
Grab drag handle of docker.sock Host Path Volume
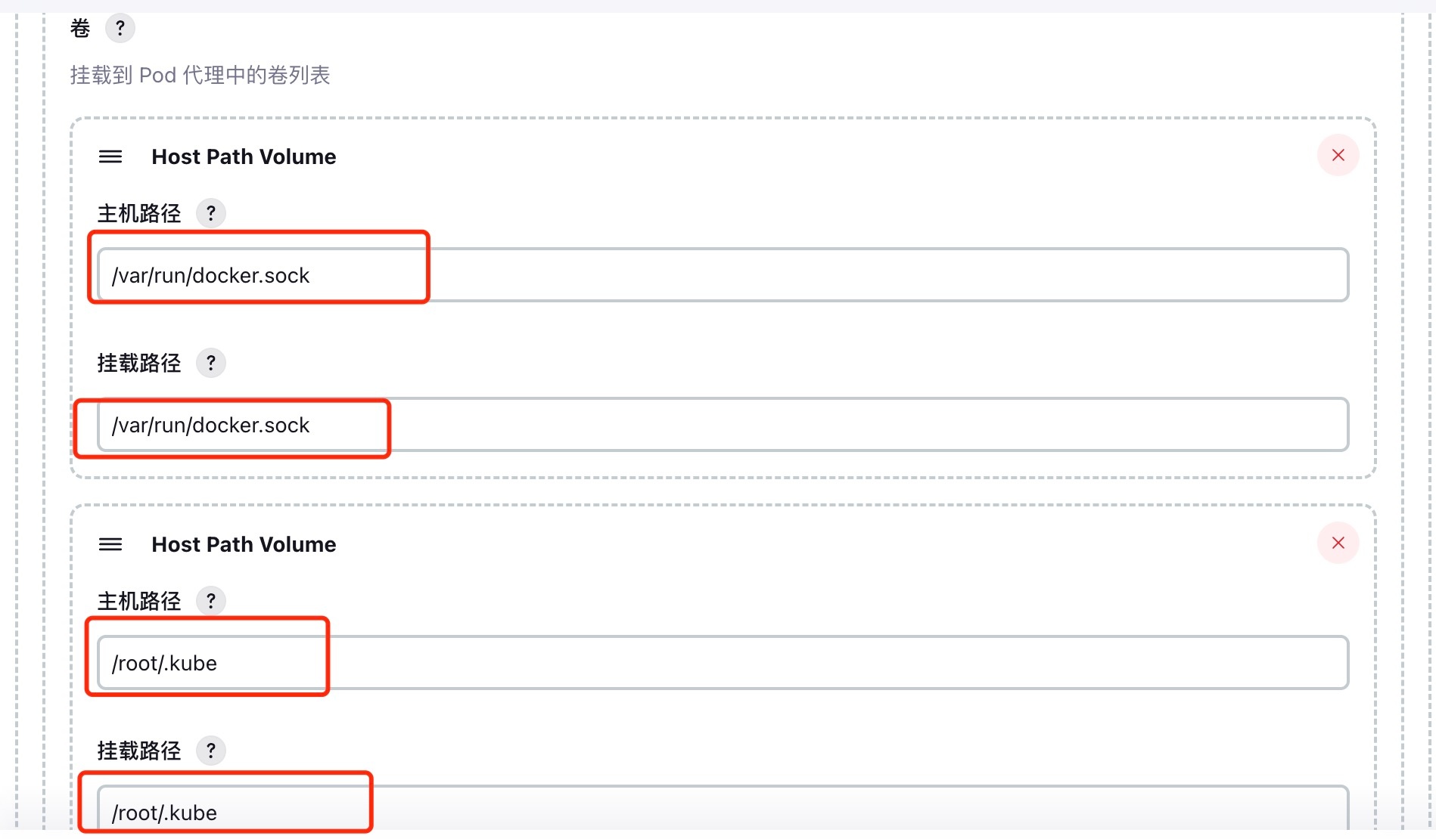tap(110, 156)
